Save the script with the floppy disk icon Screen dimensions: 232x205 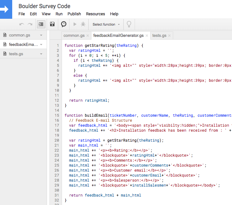click(53, 24)
